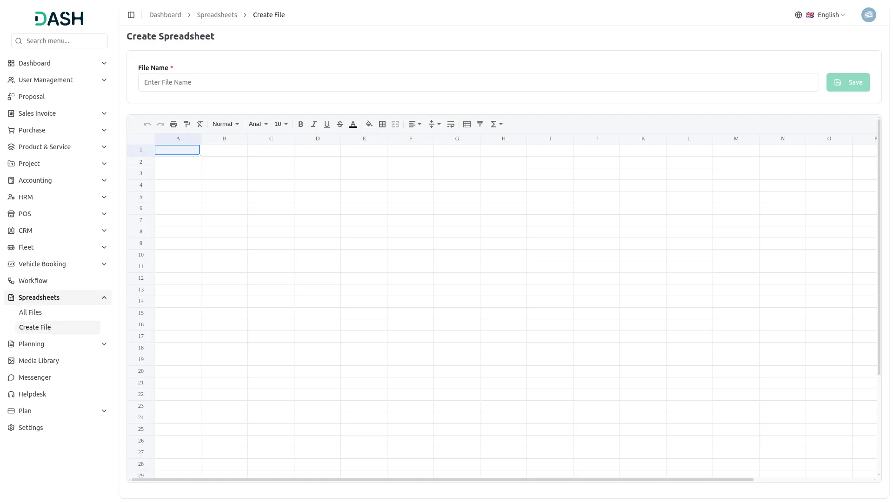Expand the Accounting menu
The height and width of the screenshot is (502, 893).
pos(58,180)
